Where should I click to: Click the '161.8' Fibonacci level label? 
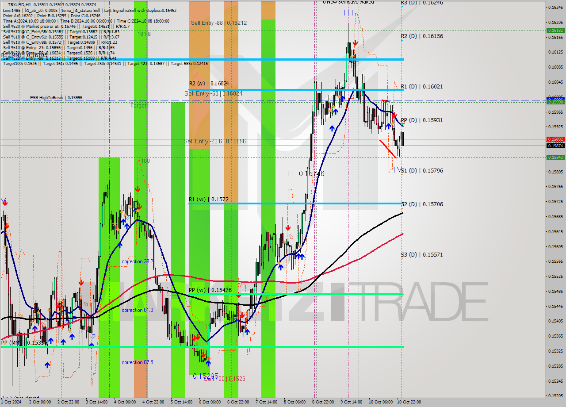(x=144, y=34)
